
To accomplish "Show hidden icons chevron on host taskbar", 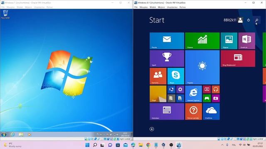I will 222,145.
